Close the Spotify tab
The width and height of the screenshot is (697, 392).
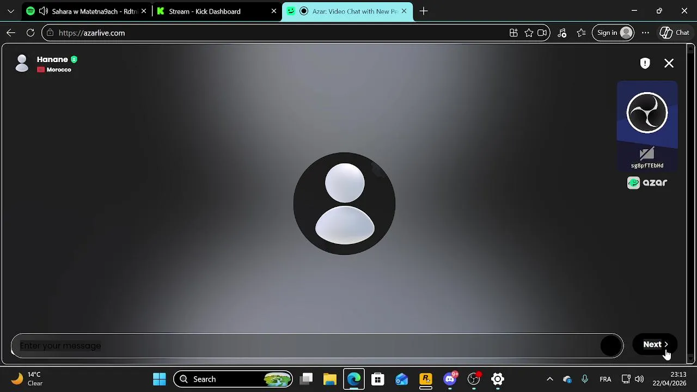tap(144, 11)
